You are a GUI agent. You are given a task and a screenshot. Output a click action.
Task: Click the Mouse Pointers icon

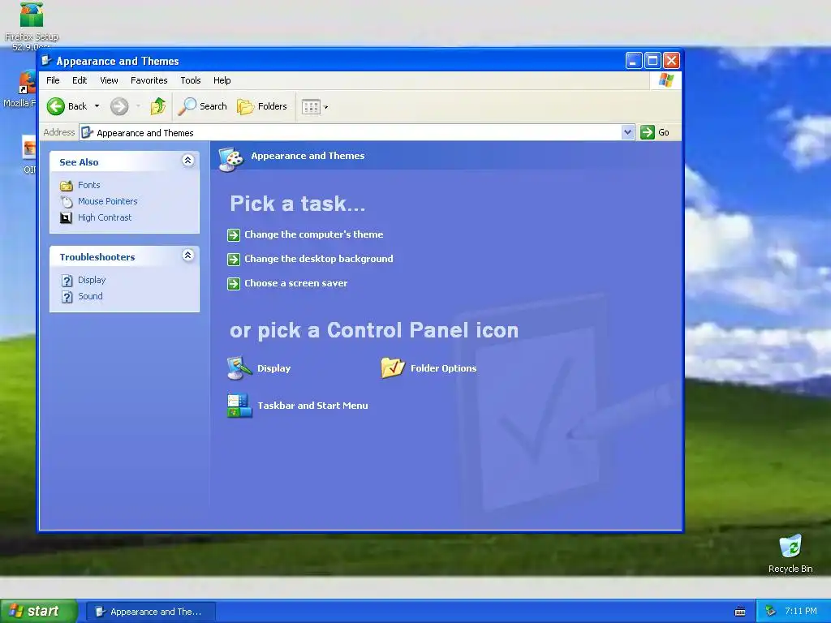67,202
